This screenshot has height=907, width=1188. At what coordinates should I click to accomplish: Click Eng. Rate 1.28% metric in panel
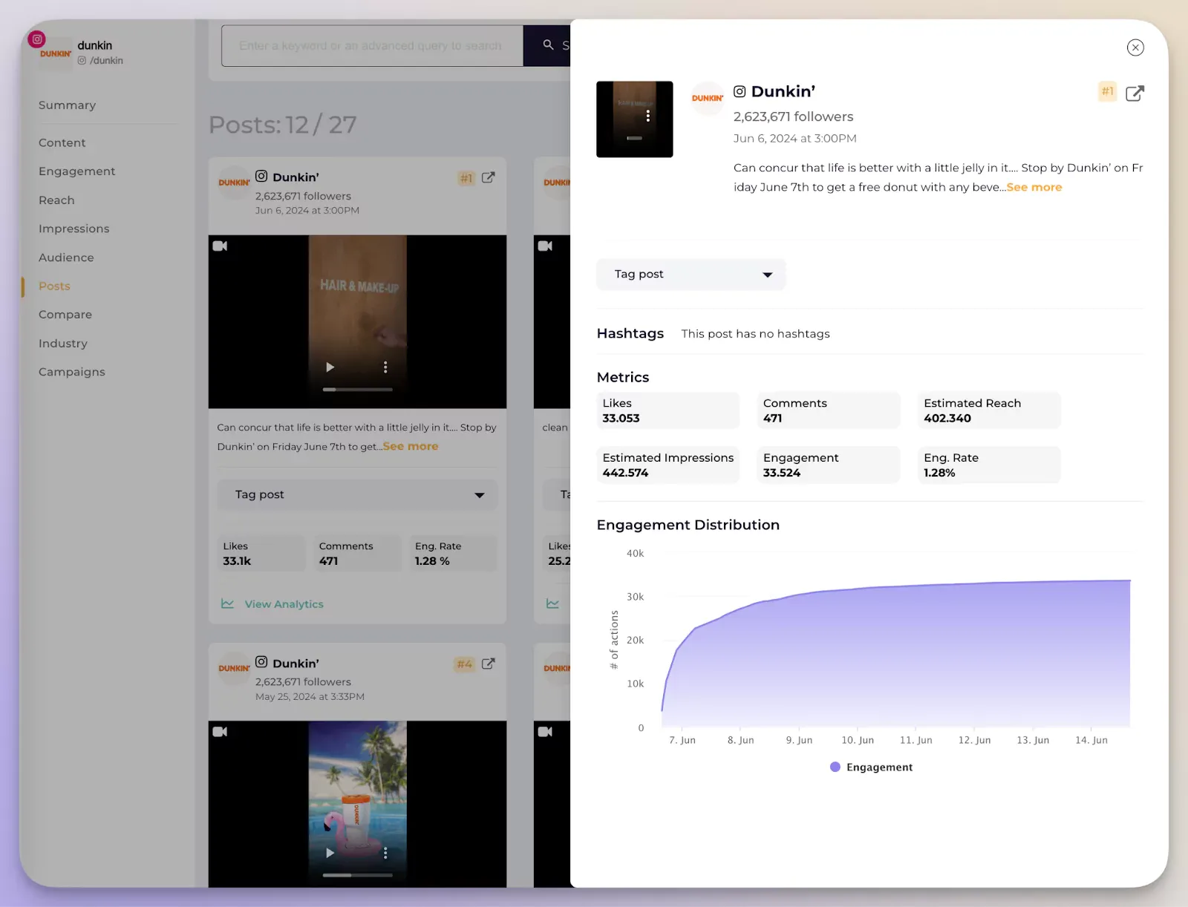pos(989,465)
